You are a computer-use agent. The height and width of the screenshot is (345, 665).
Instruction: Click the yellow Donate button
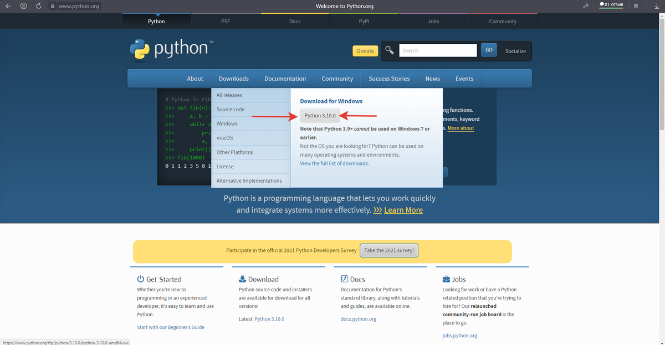click(x=365, y=51)
